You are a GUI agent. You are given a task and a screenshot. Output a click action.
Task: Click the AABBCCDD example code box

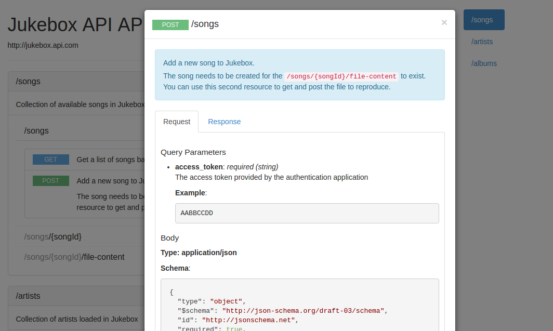tap(307, 213)
